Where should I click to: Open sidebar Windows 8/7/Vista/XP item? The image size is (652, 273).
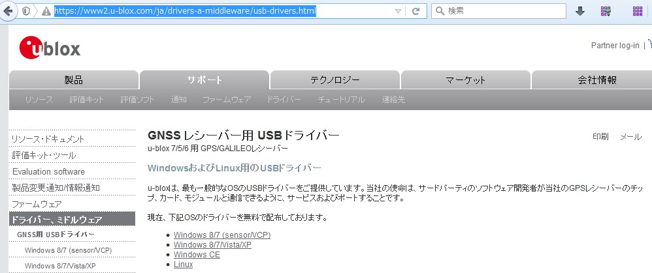[60, 266]
